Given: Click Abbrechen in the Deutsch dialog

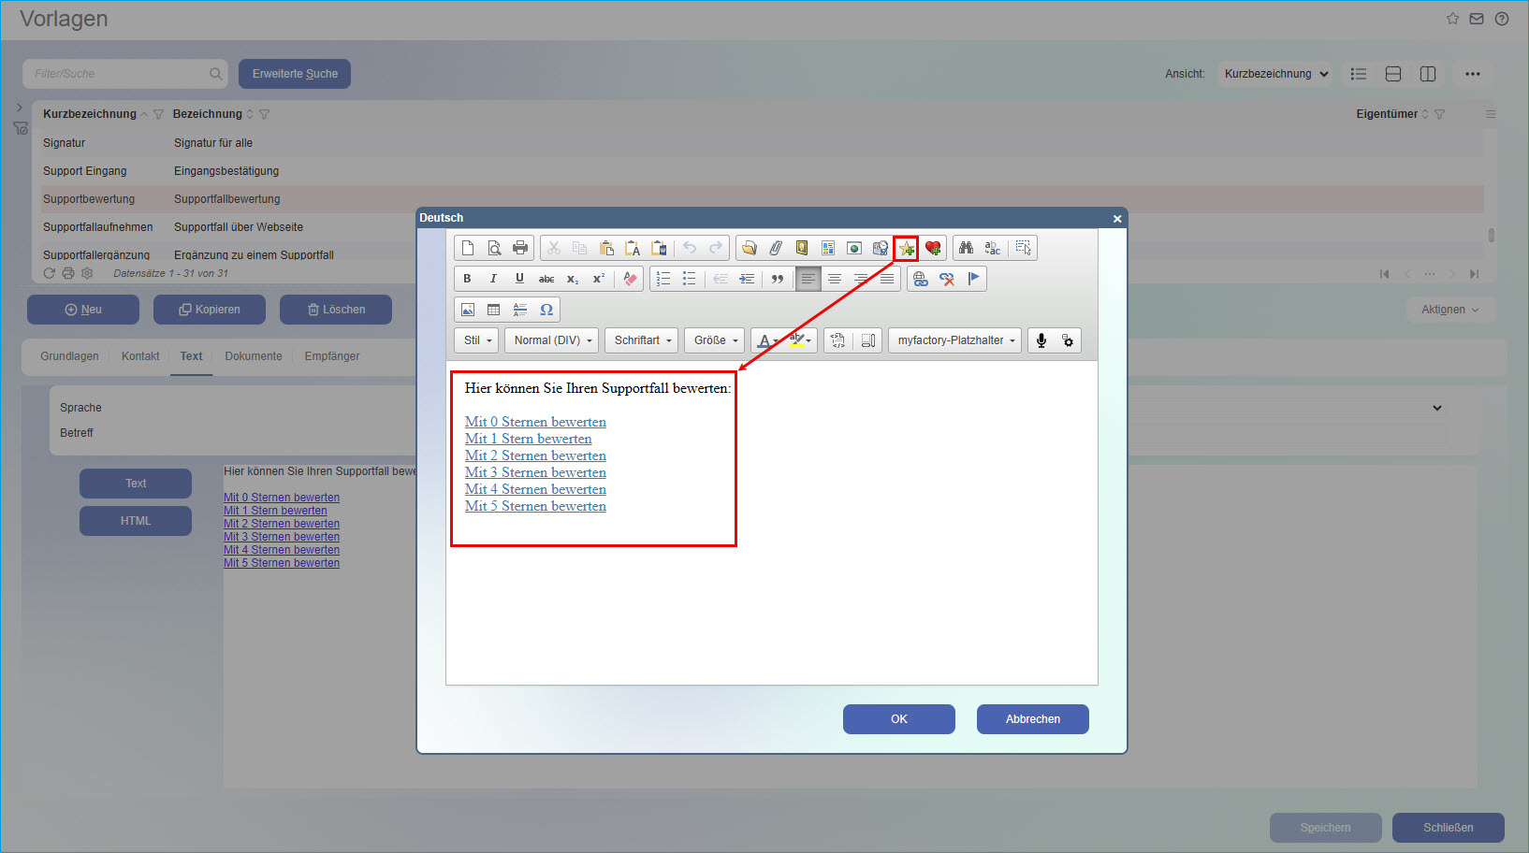Looking at the screenshot, I should (x=1033, y=719).
